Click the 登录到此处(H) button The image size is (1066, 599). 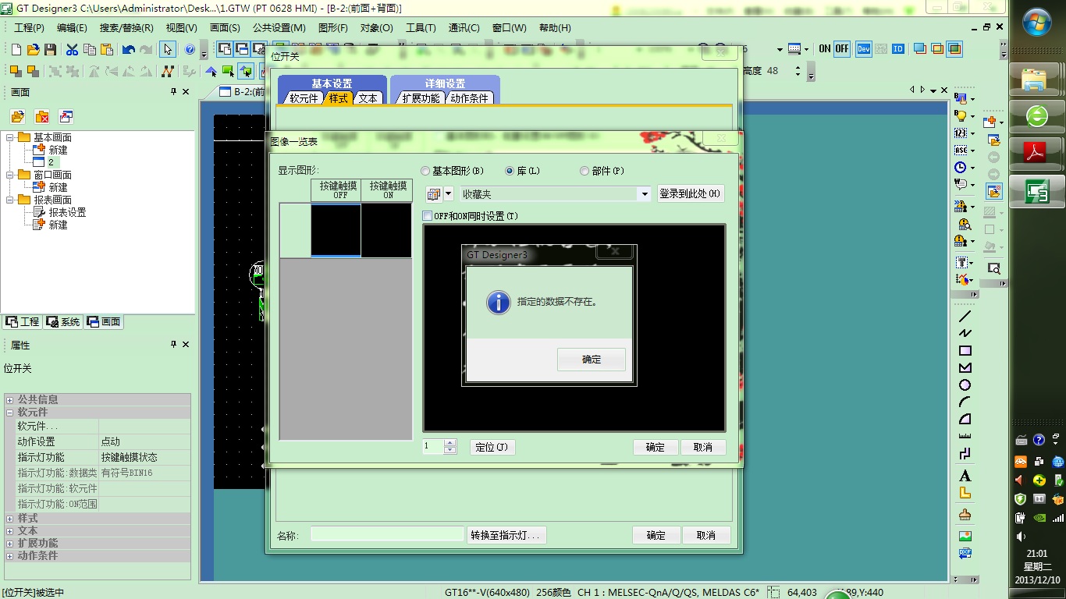pyautogui.click(x=691, y=193)
